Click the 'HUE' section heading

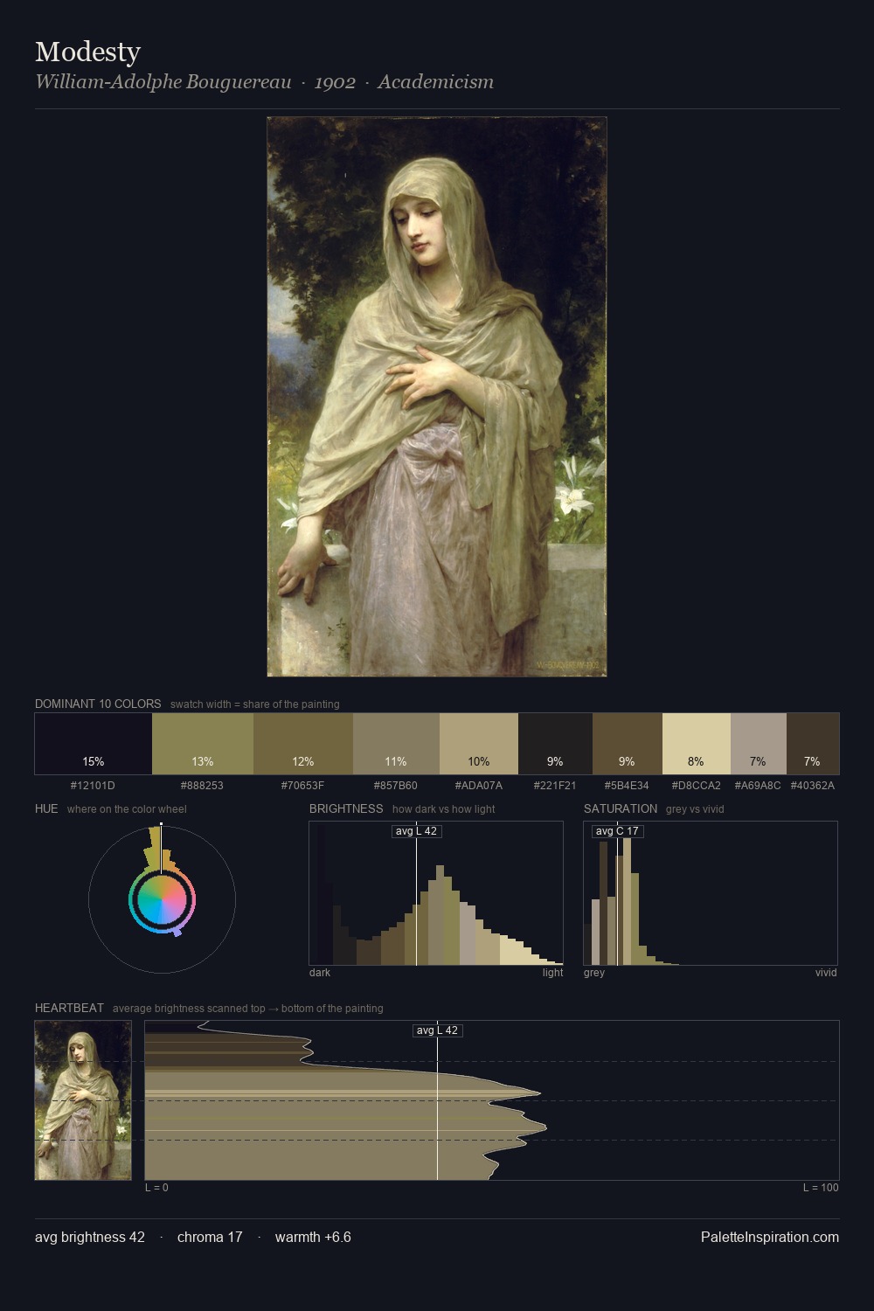click(46, 808)
